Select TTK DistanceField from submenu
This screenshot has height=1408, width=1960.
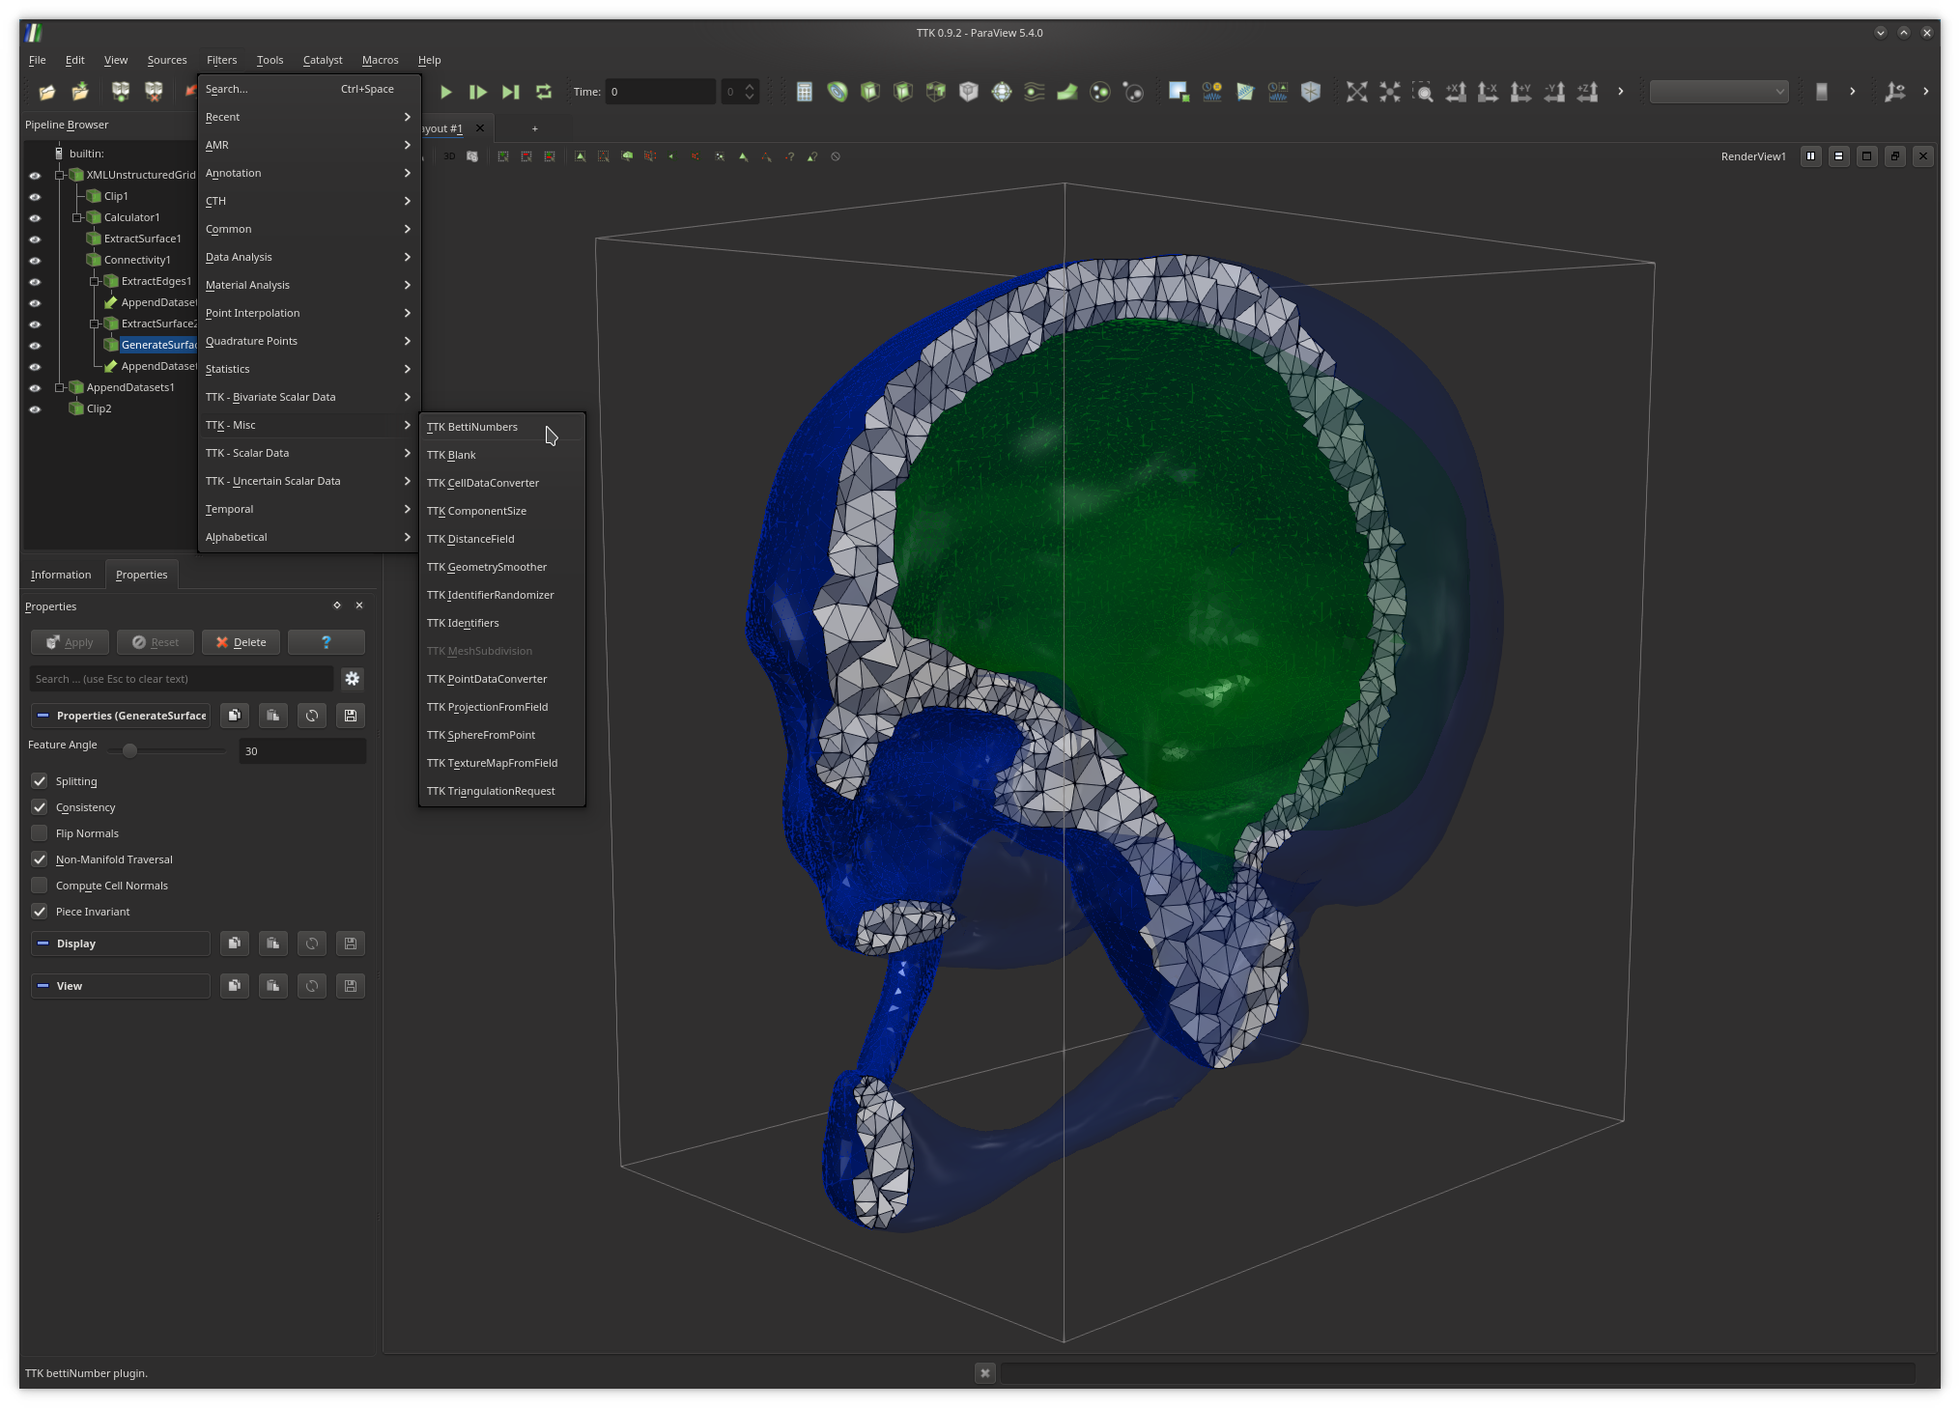470,539
